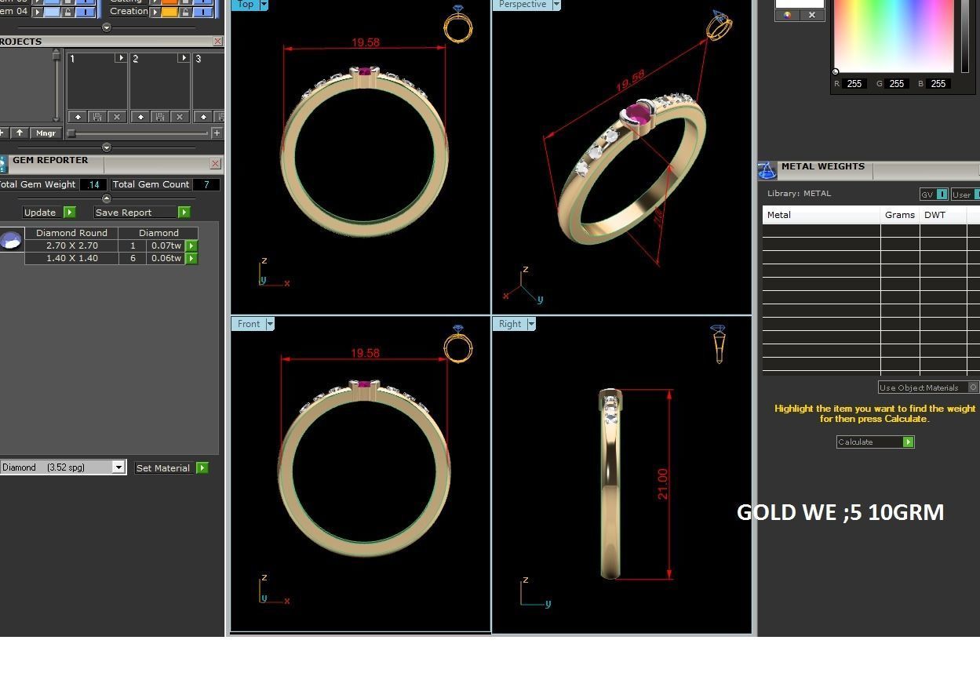980x680 pixels.
Task: Toggle the GV library switch
Action: pos(942,195)
